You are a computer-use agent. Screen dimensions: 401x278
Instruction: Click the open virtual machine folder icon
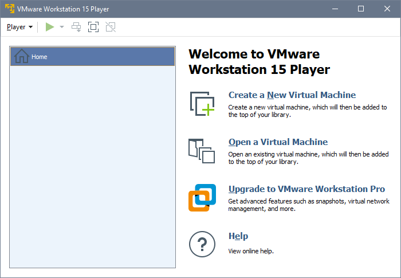point(202,151)
